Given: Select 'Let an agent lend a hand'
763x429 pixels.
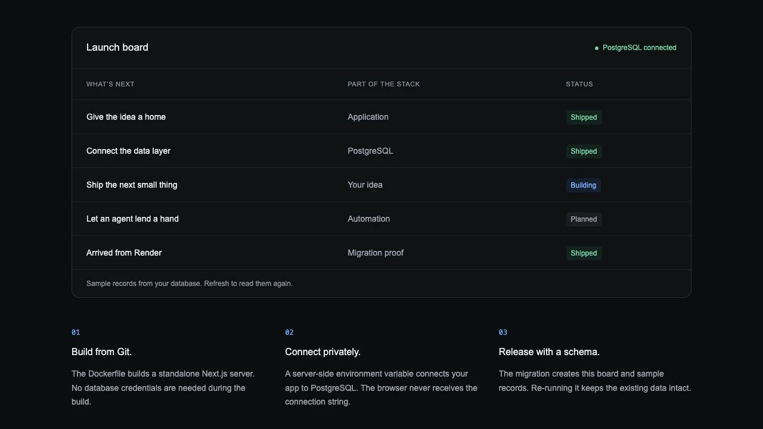Looking at the screenshot, I should point(132,219).
